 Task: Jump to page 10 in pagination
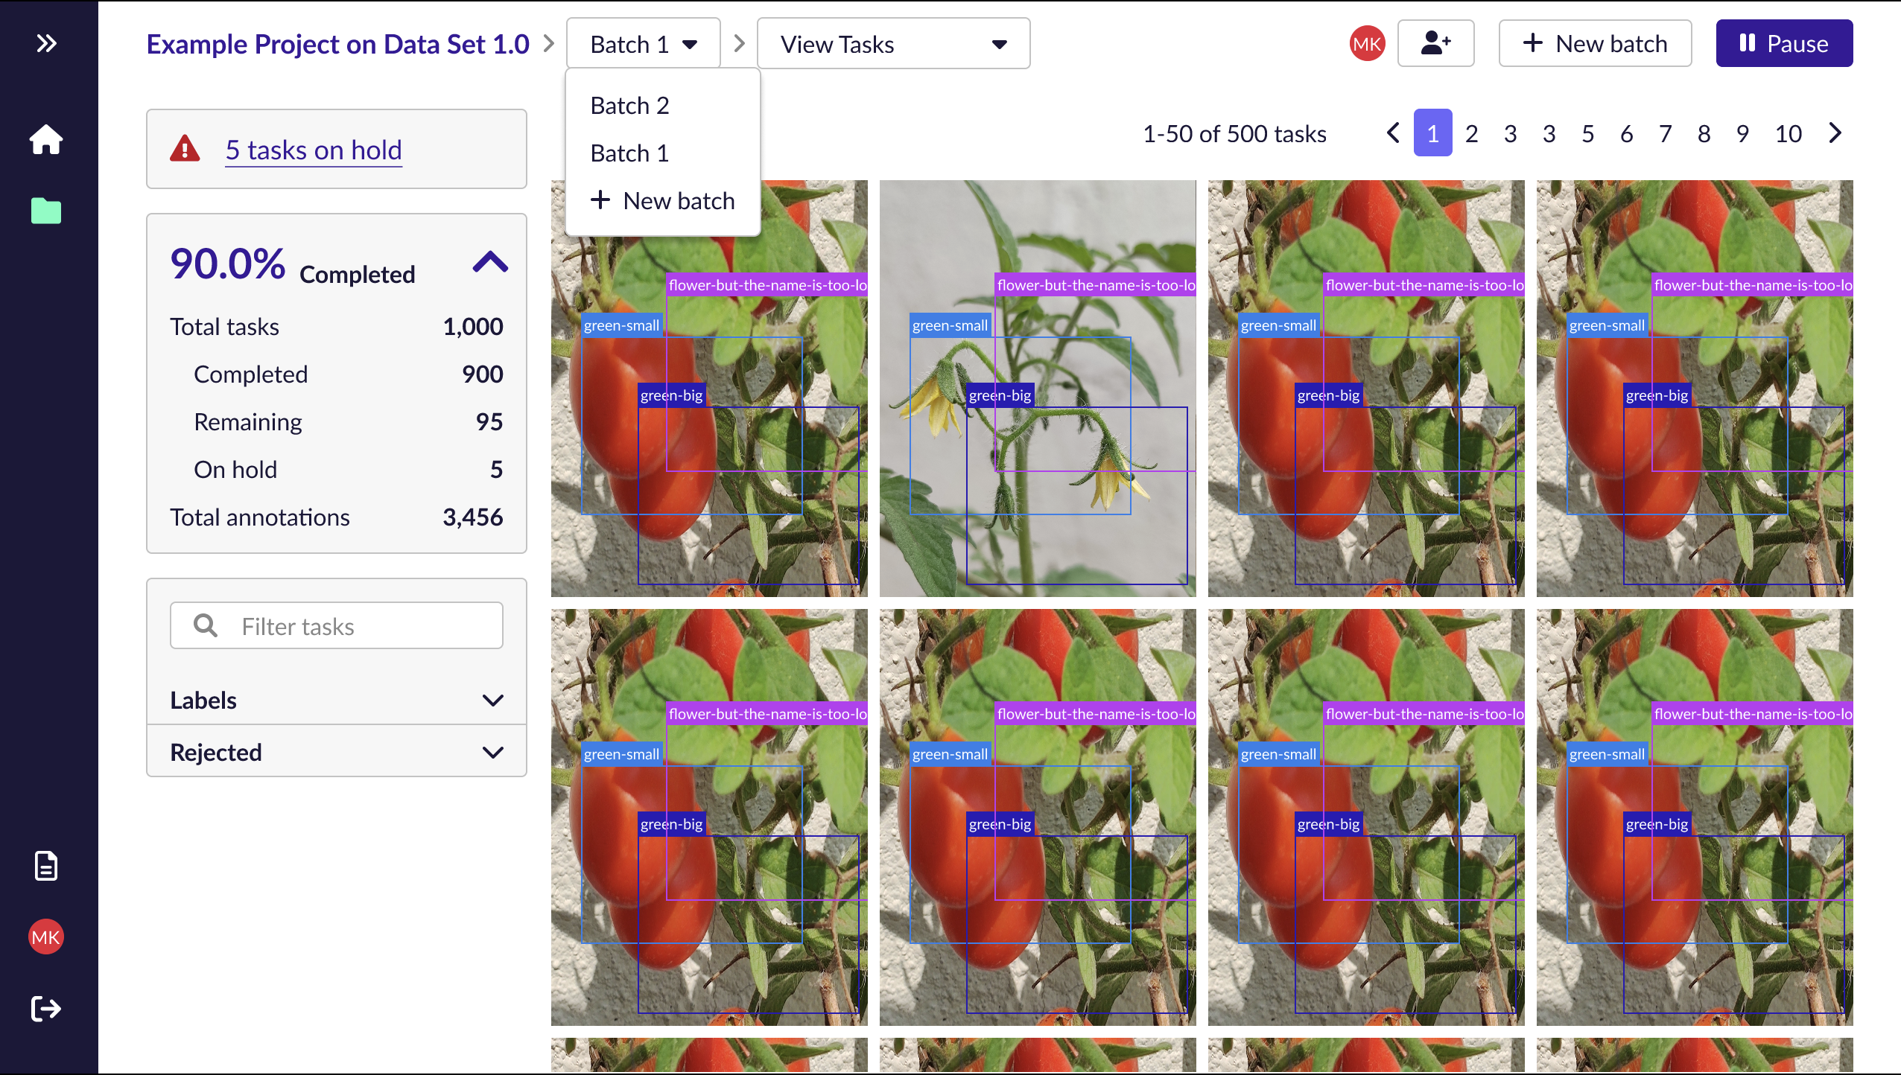tap(1788, 133)
